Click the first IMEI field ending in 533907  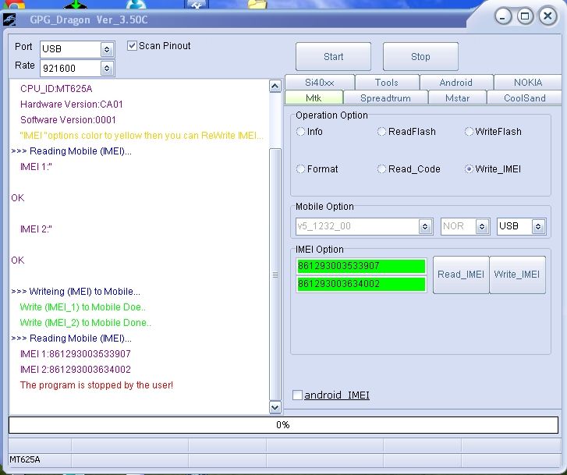360,266
